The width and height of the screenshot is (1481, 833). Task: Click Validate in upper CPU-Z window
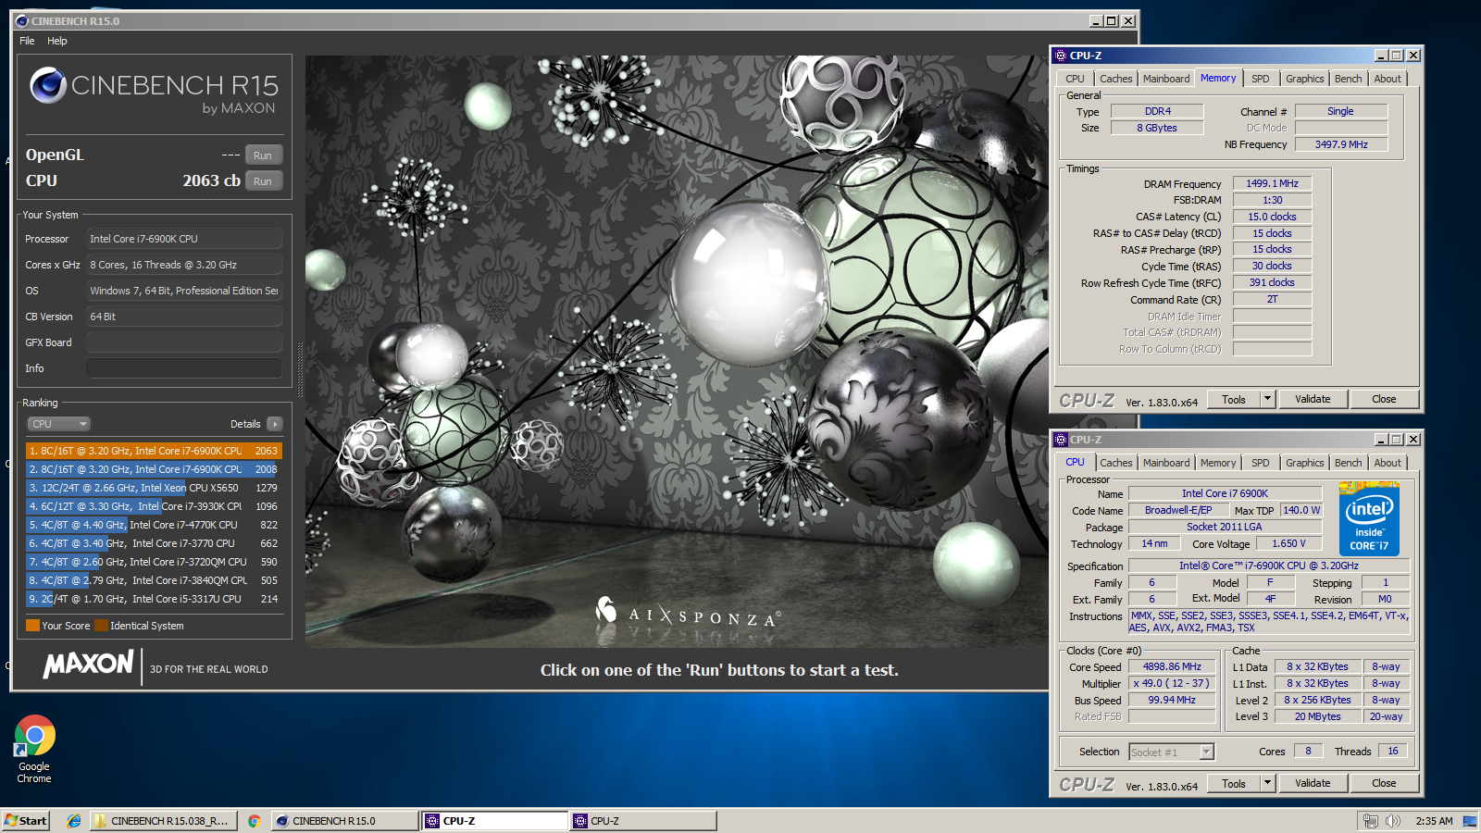(x=1313, y=399)
